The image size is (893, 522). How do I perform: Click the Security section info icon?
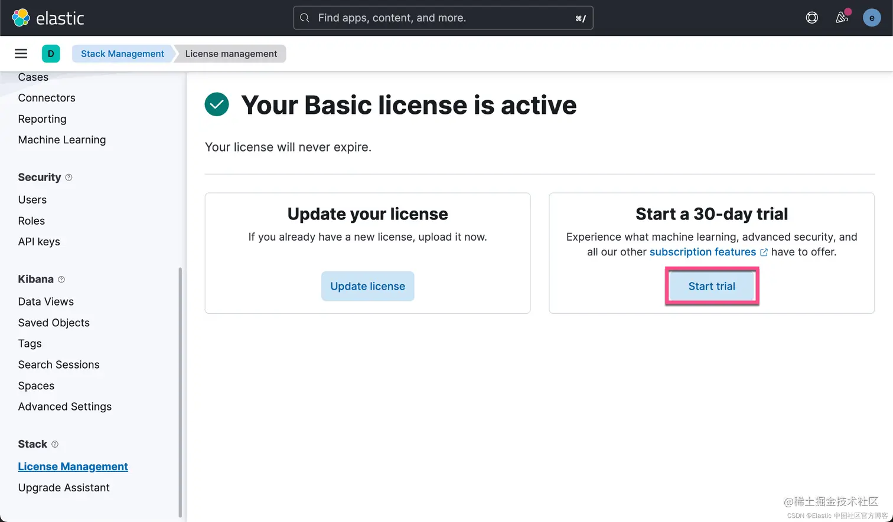(x=69, y=178)
